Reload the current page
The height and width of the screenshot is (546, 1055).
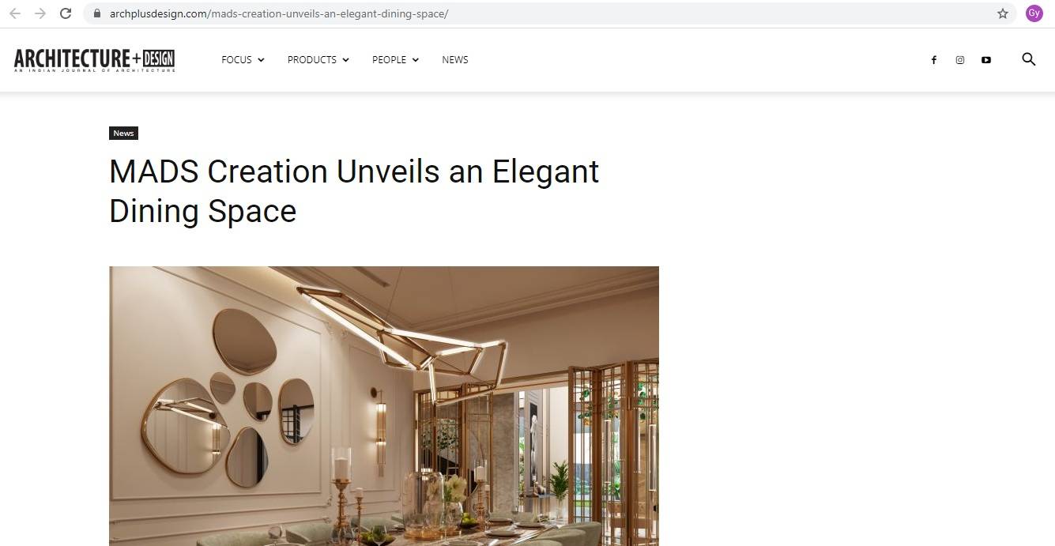(66, 13)
